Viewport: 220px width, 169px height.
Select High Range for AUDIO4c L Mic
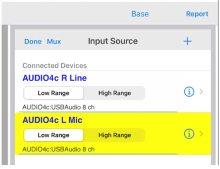click(114, 135)
